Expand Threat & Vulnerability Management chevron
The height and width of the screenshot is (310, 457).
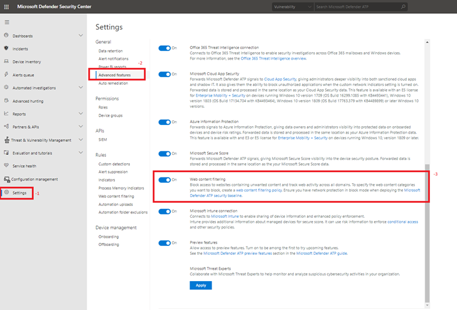coord(81,139)
